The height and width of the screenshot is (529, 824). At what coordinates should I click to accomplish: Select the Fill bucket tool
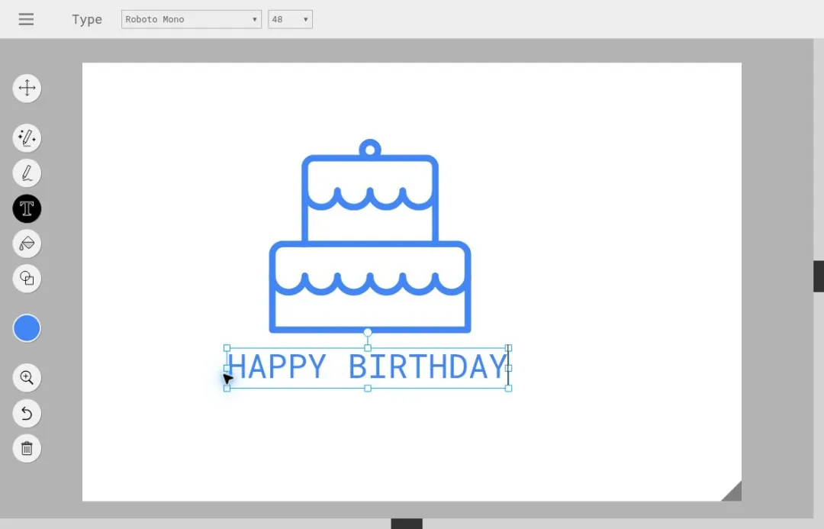coord(27,244)
